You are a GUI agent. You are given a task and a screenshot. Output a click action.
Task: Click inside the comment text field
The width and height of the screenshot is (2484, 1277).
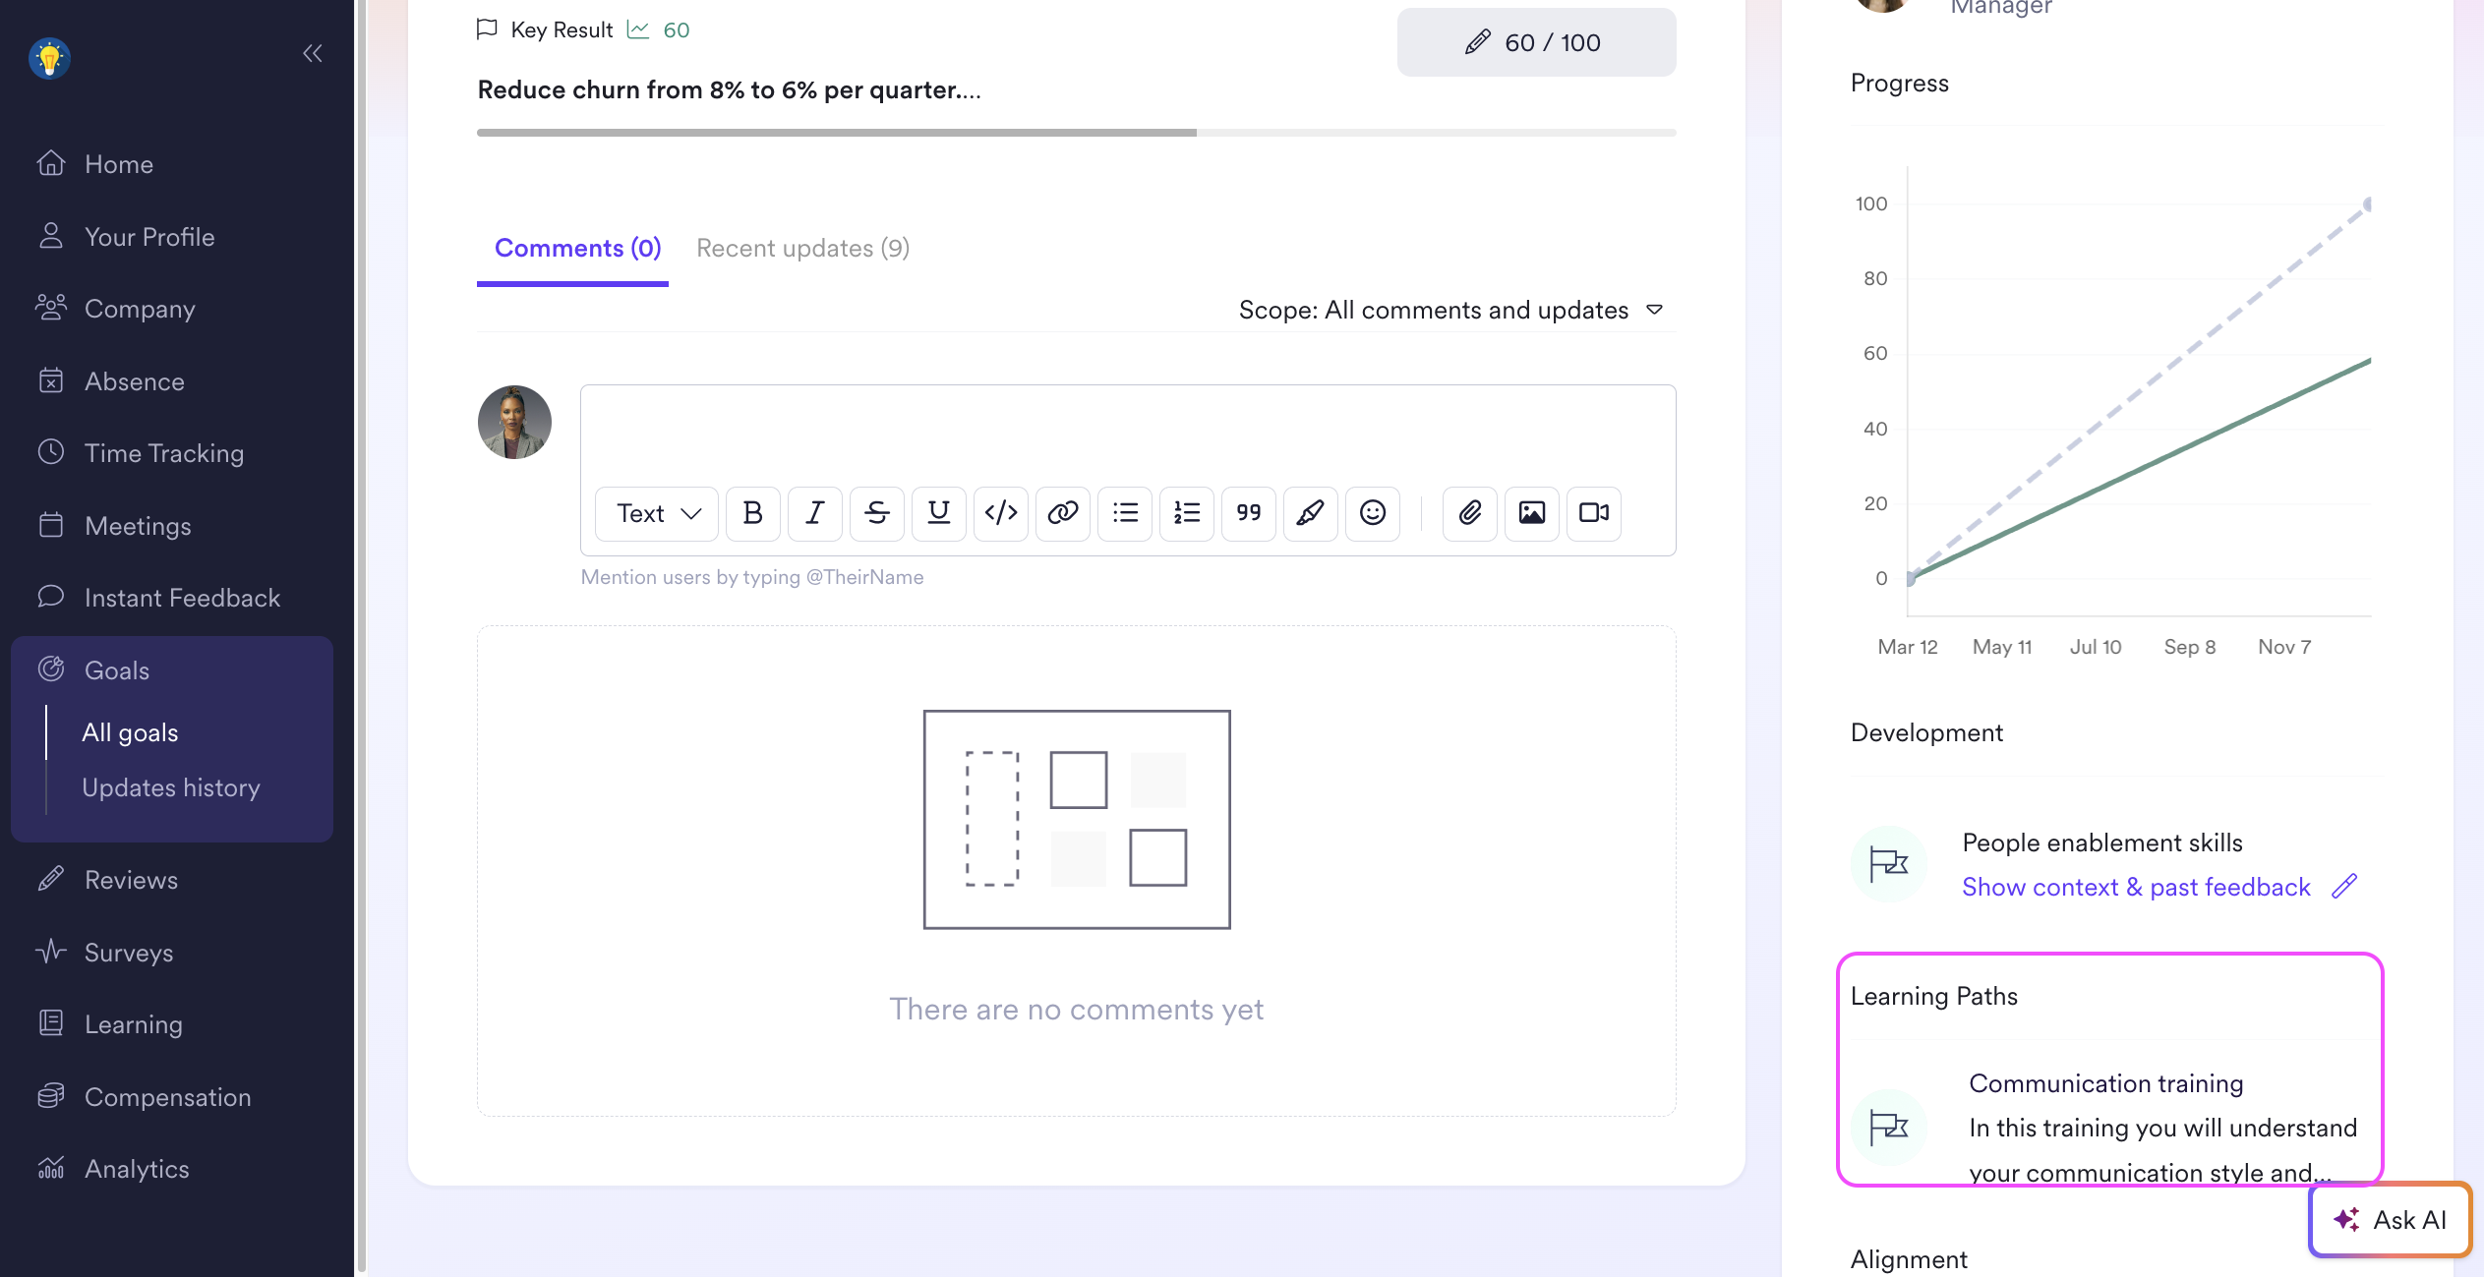(x=1127, y=431)
